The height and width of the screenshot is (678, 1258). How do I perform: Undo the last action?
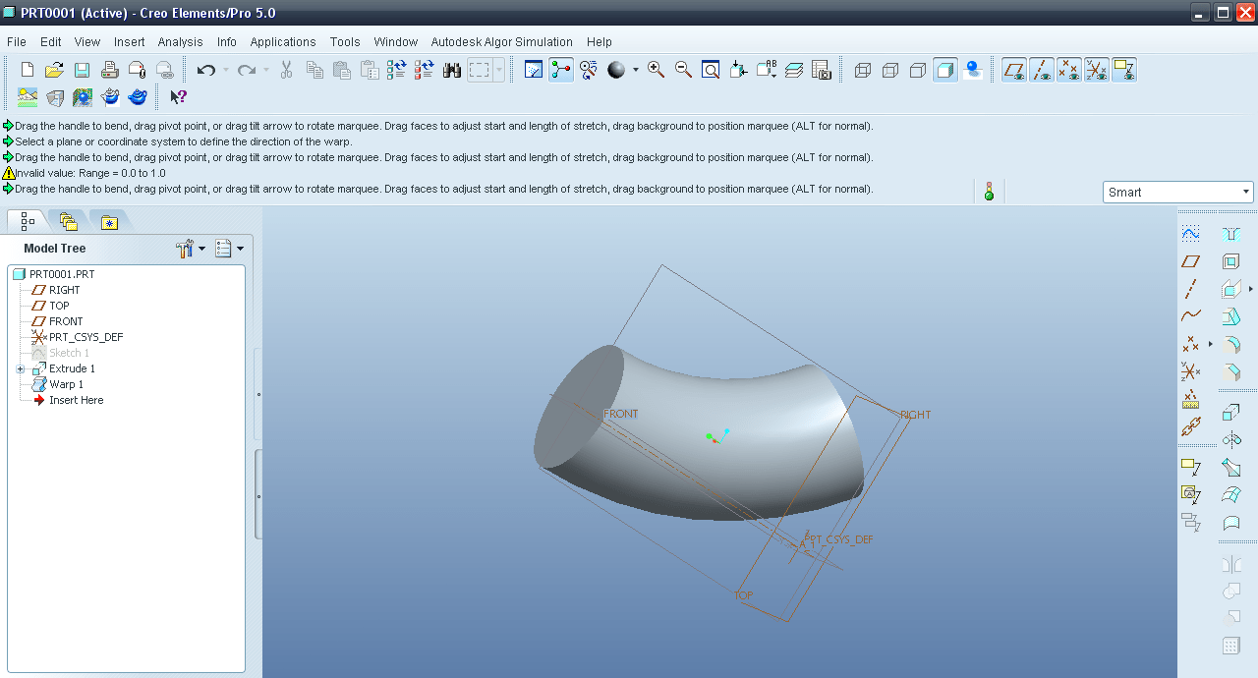pos(205,70)
